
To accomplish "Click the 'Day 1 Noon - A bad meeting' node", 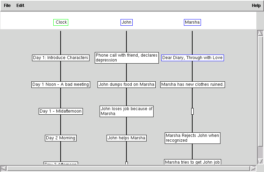I will tap(61, 84).
